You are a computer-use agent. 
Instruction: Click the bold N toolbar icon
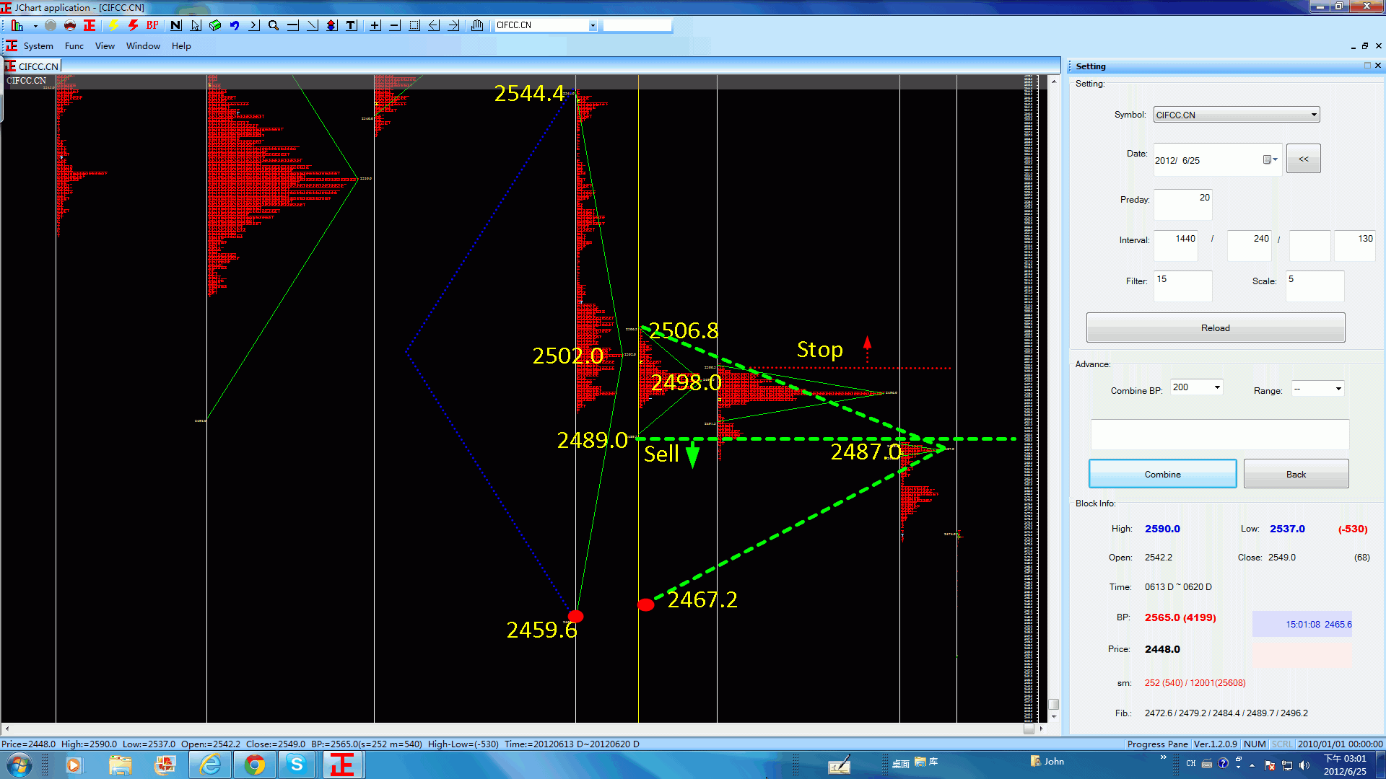tap(175, 25)
